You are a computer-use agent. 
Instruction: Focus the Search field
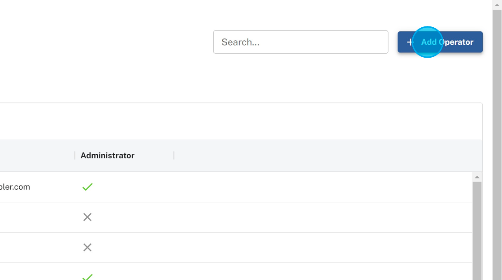coord(300,42)
